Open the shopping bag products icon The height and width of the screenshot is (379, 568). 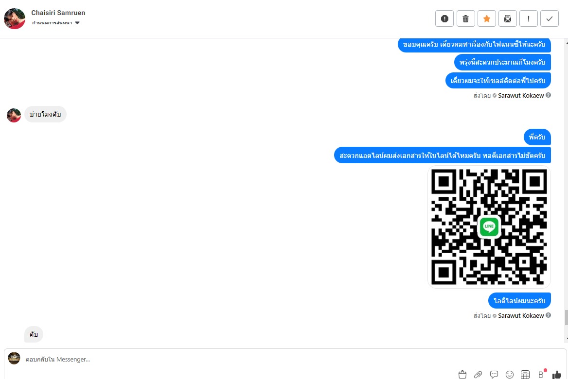click(x=462, y=374)
